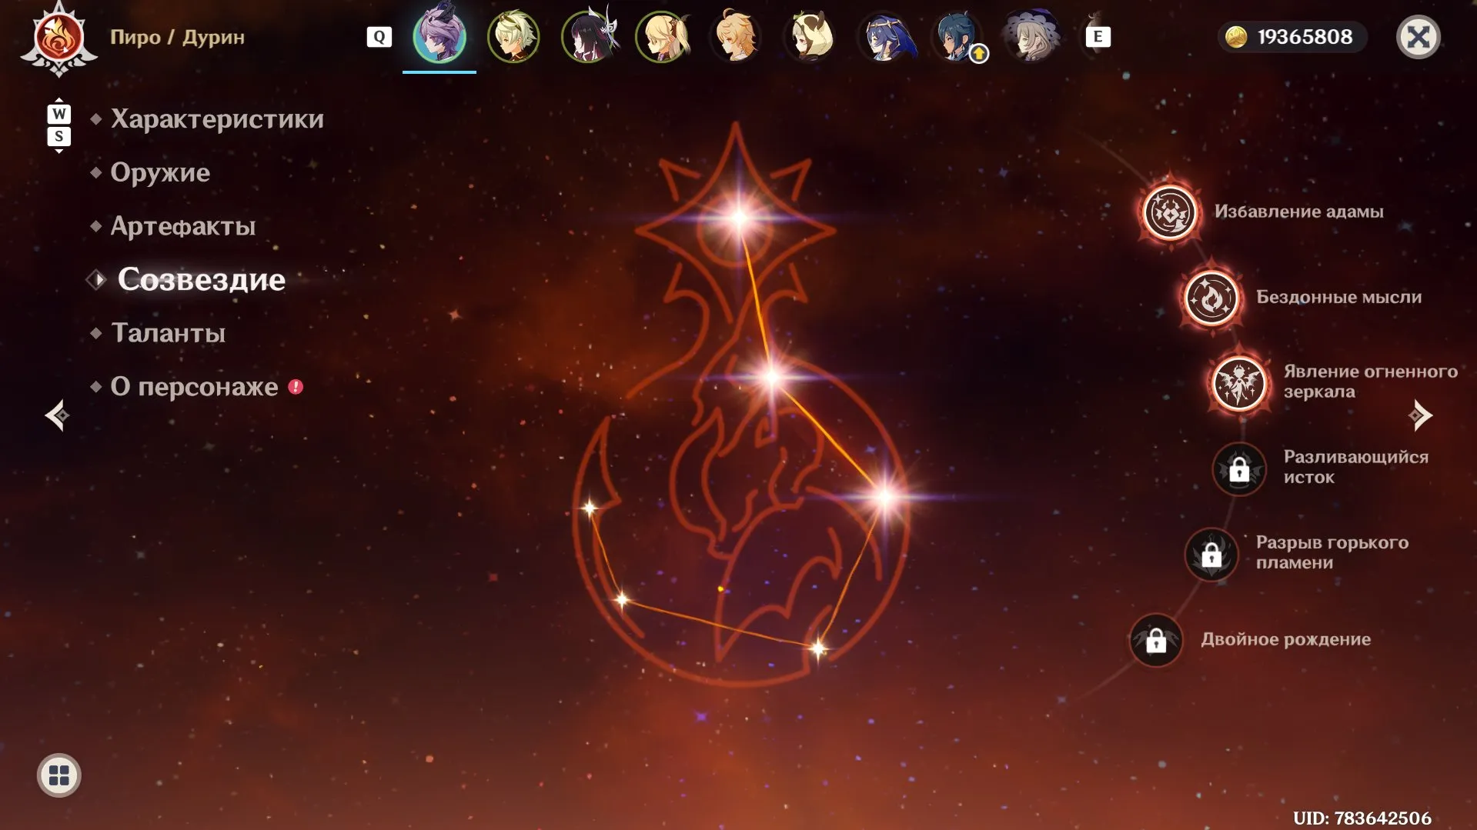The height and width of the screenshot is (830, 1477).
Task: Click the W key menu-up hint
Action: [59, 114]
